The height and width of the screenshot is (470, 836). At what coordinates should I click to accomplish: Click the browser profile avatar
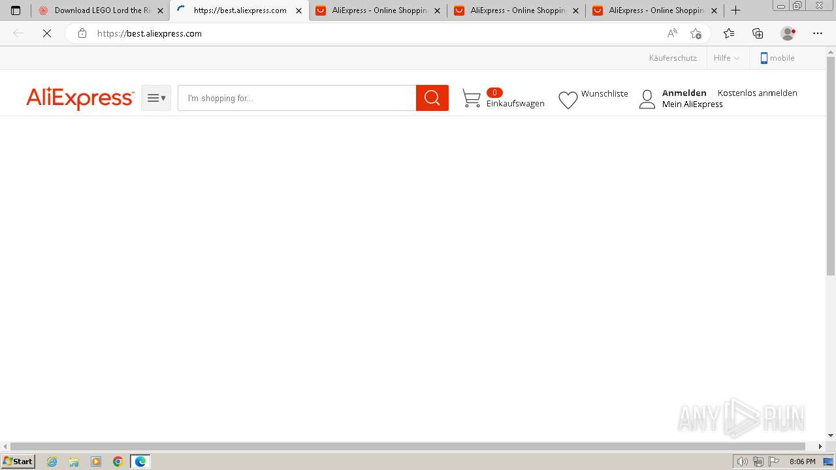click(788, 33)
